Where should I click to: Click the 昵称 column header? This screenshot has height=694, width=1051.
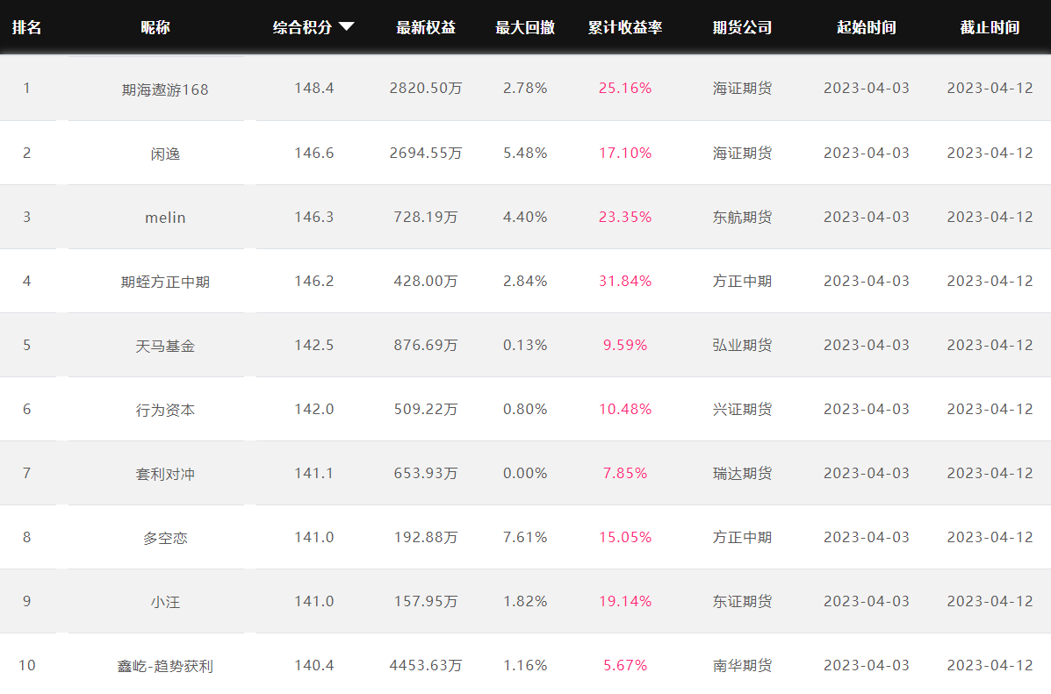click(155, 27)
